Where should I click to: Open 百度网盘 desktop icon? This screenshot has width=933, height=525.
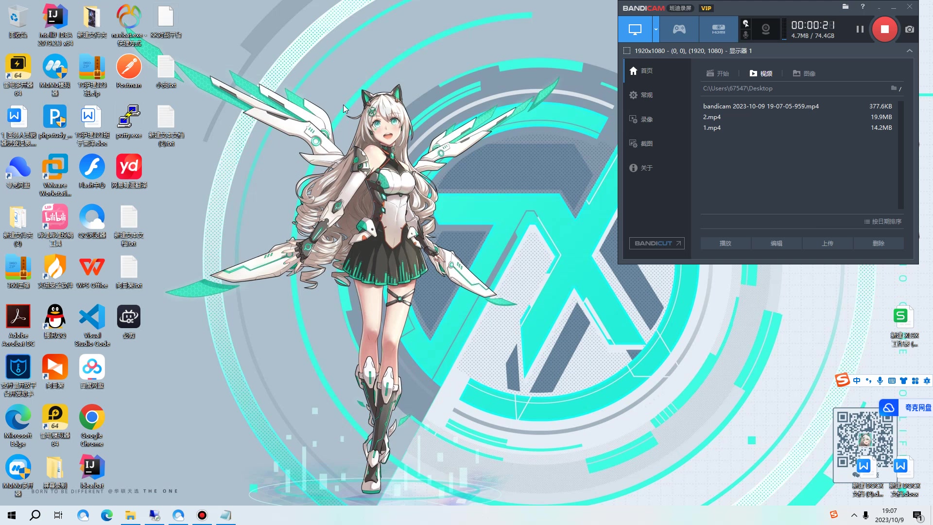pyautogui.click(x=92, y=371)
